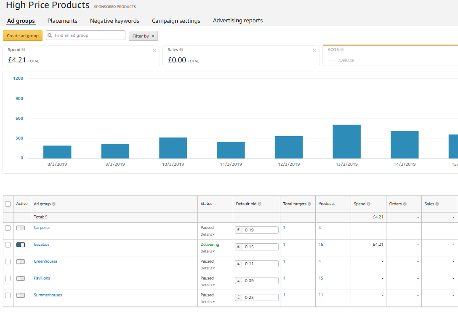Open Gazebos total targets link
Screen dimensions: 458x320
pos(284,245)
